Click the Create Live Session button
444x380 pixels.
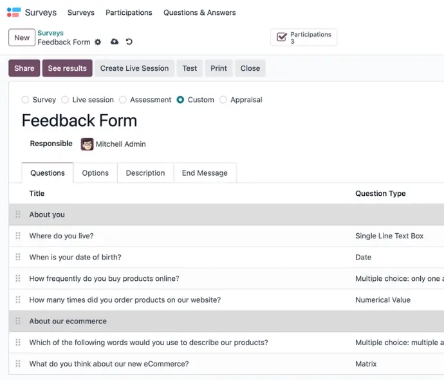(x=134, y=68)
